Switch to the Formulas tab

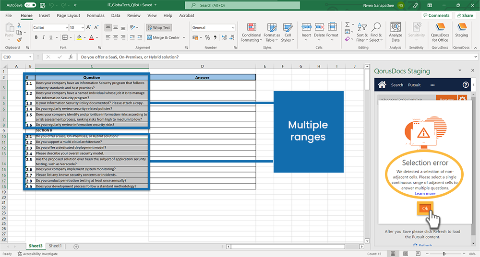click(96, 15)
